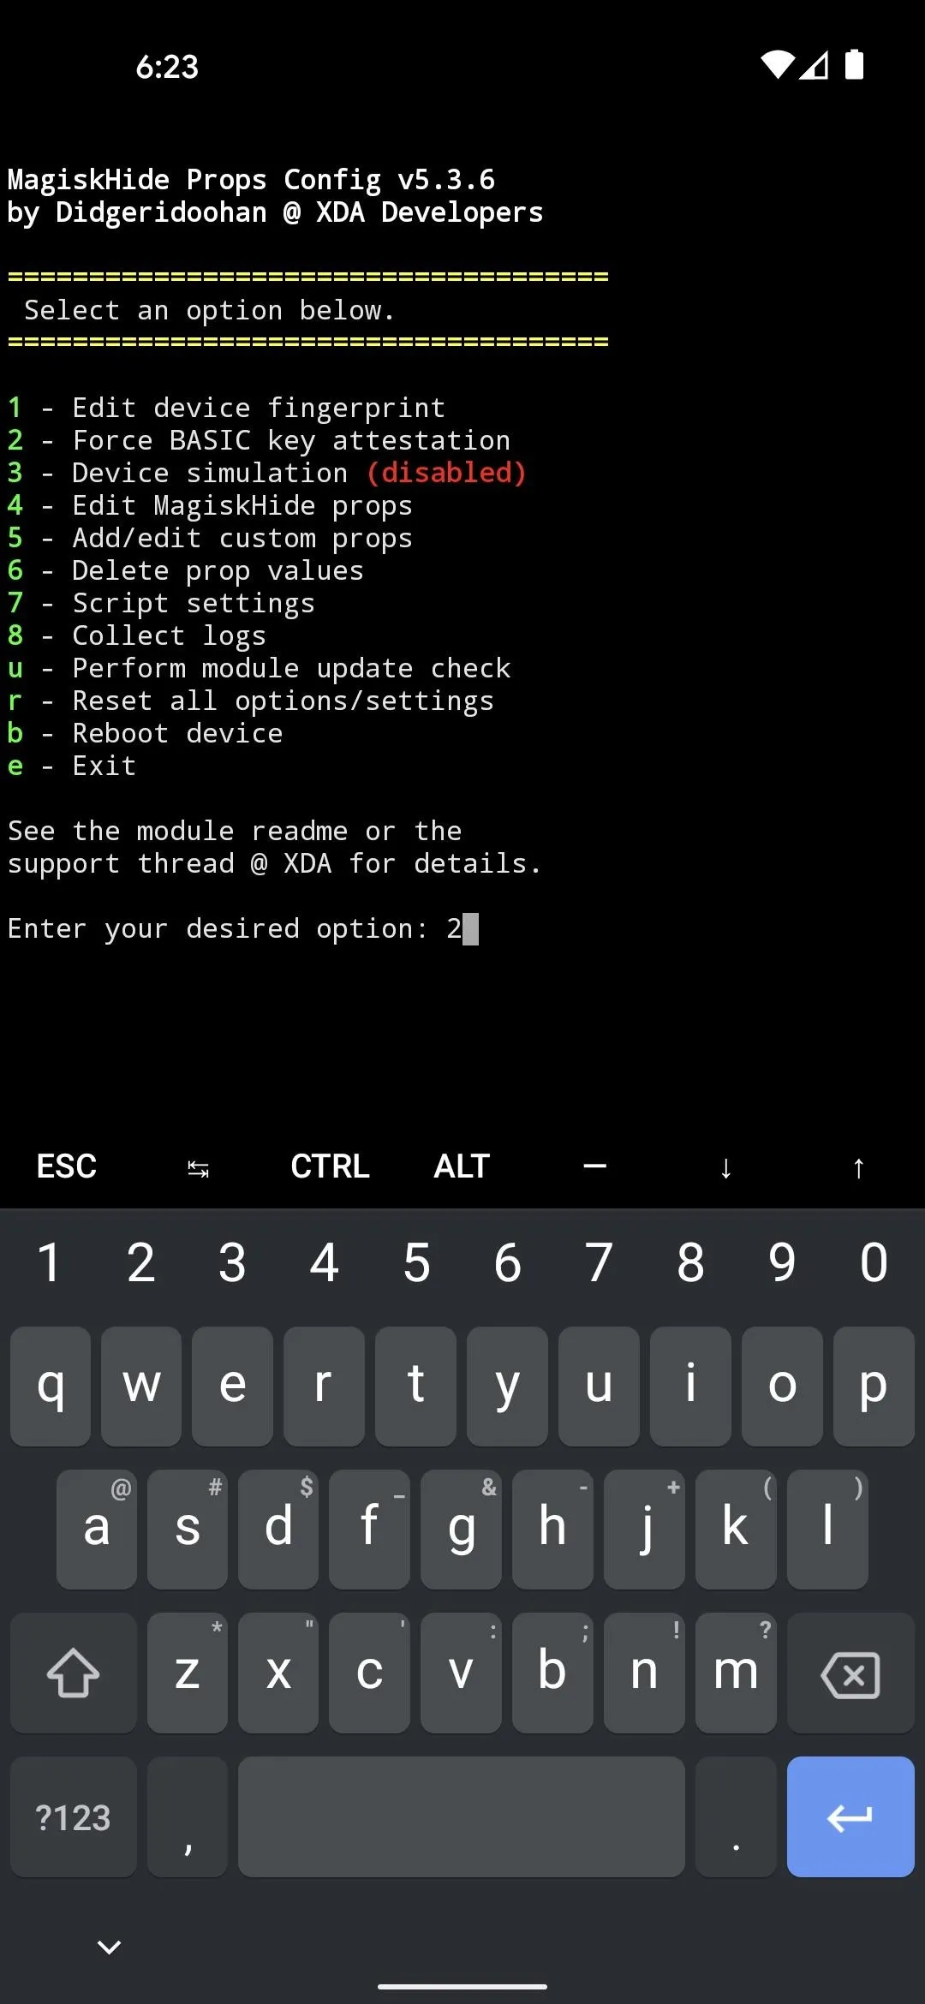Tap the letter b key
This screenshot has width=925, height=2004.
[x=552, y=1673]
